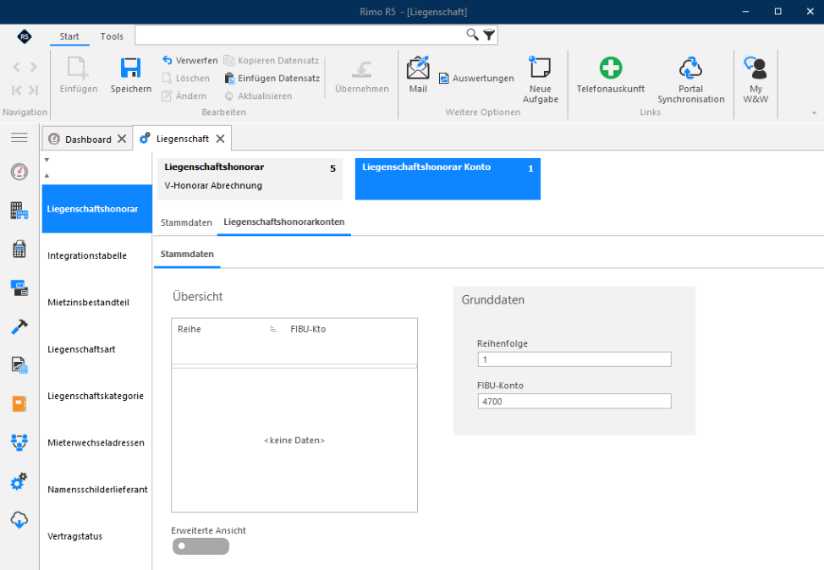
Task: Click the filter funnel icon
Action: [489, 36]
